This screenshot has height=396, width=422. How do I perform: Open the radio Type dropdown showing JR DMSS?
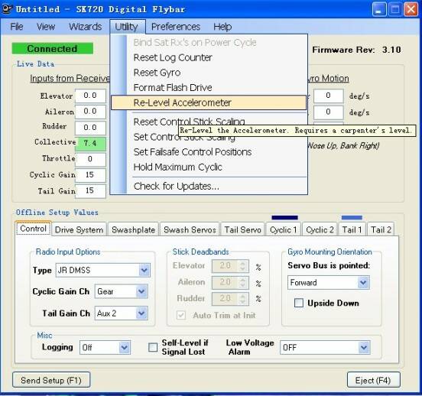[x=102, y=270]
